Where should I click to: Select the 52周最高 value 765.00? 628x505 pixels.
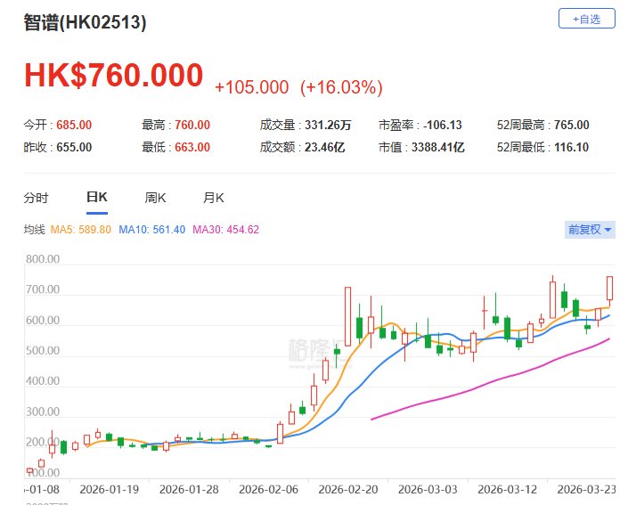click(570, 126)
